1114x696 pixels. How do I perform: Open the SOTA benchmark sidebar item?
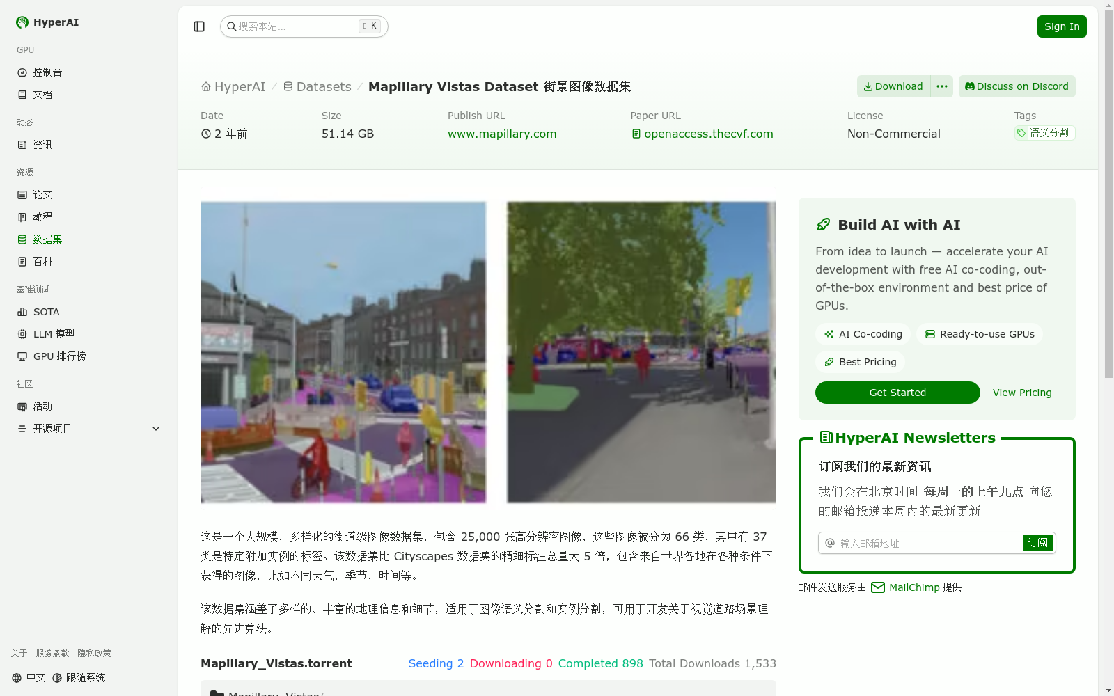point(46,312)
